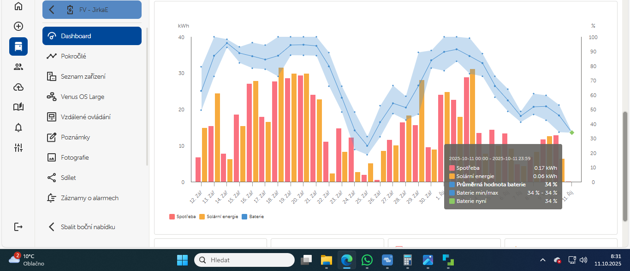This screenshot has width=630, height=271.
Task: Toggle Spotřeba series in chart legend
Action: click(x=183, y=216)
